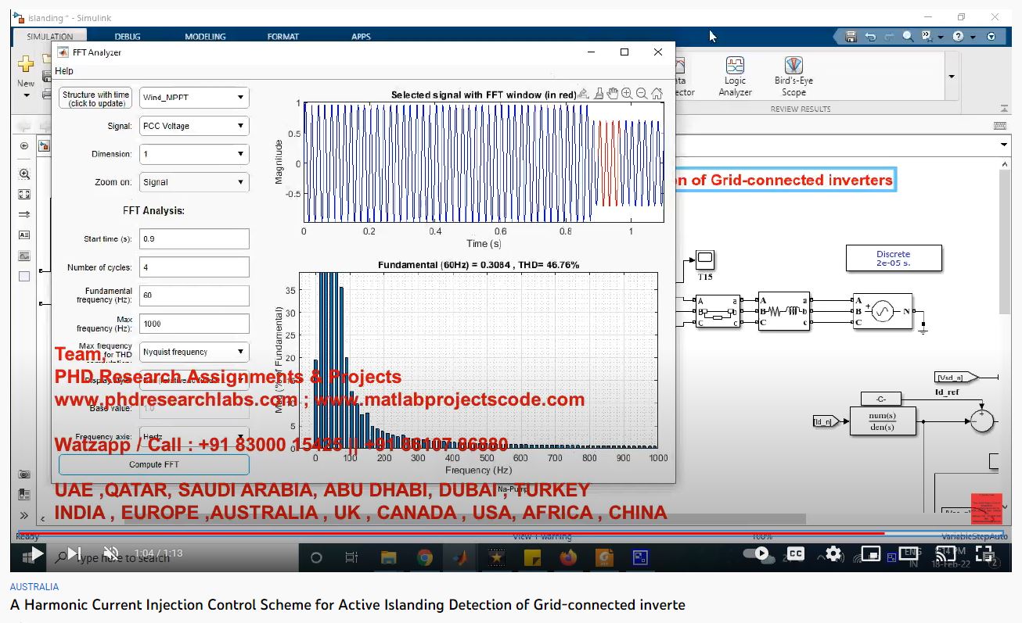Click the zoom-out icon above the signal plot
Viewport: 1022px width, 623px height.
tap(642, 94)
